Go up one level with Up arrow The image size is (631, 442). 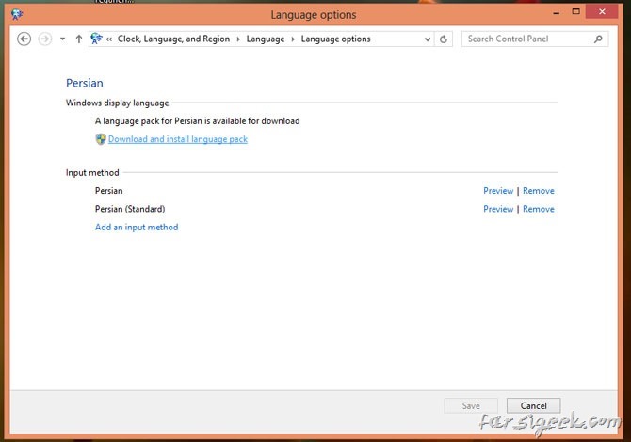click(79, 39)
